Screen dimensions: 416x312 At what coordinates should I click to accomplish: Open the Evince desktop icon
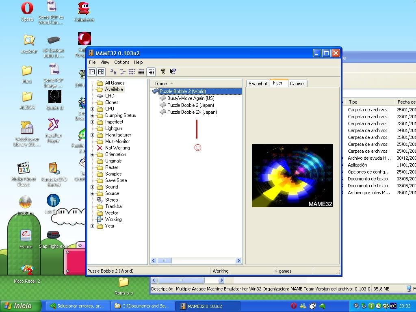[x=26, y=239]
